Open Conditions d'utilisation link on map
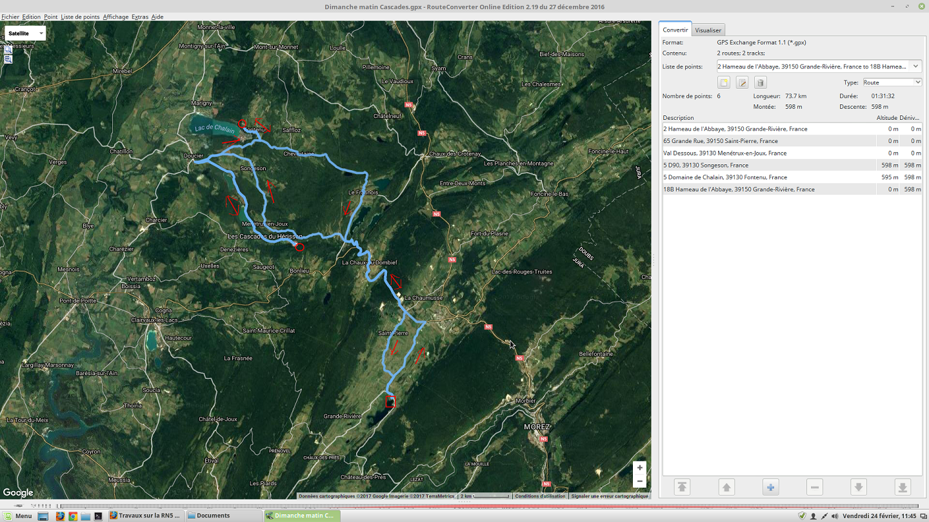This screenshot has width=929, height=522. (x=540, y=496)
